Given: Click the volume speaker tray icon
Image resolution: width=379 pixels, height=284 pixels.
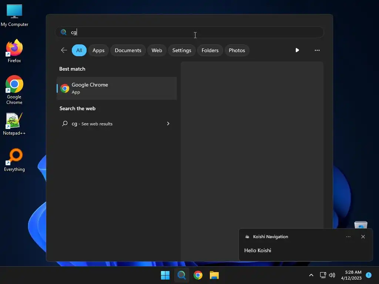Looking at the screenshot, I should [x=332, y=275].
